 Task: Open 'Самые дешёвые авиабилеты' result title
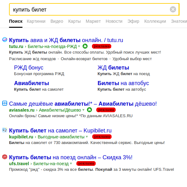point(83,104)
